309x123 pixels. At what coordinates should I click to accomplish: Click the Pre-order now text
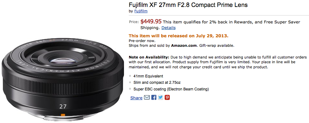[142, 41]
